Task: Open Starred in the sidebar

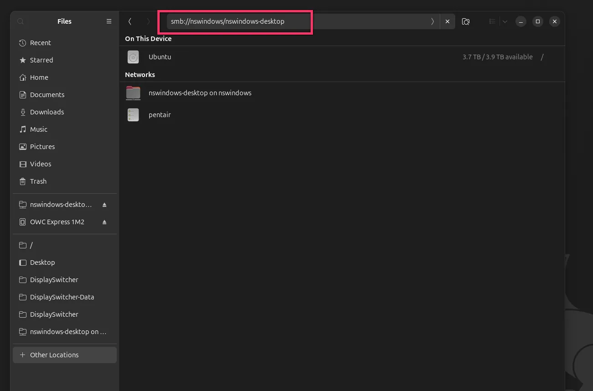Action: tap(65, 60)
